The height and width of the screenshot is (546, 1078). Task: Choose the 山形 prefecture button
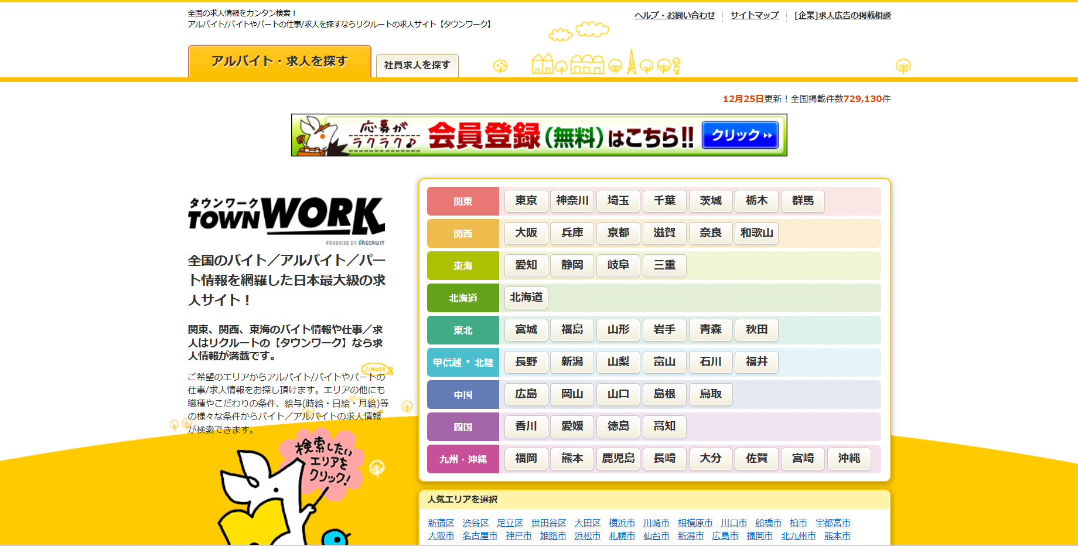point(619,330)
